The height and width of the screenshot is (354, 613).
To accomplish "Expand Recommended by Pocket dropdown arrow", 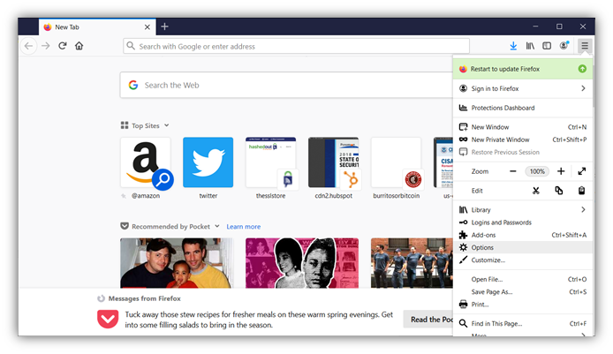I will point(217,226).
